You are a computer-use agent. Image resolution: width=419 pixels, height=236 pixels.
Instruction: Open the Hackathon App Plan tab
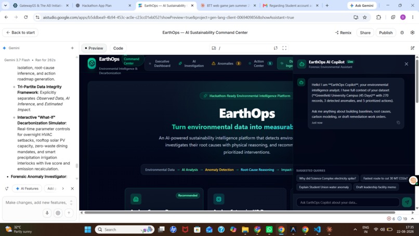tap(103, 5)
